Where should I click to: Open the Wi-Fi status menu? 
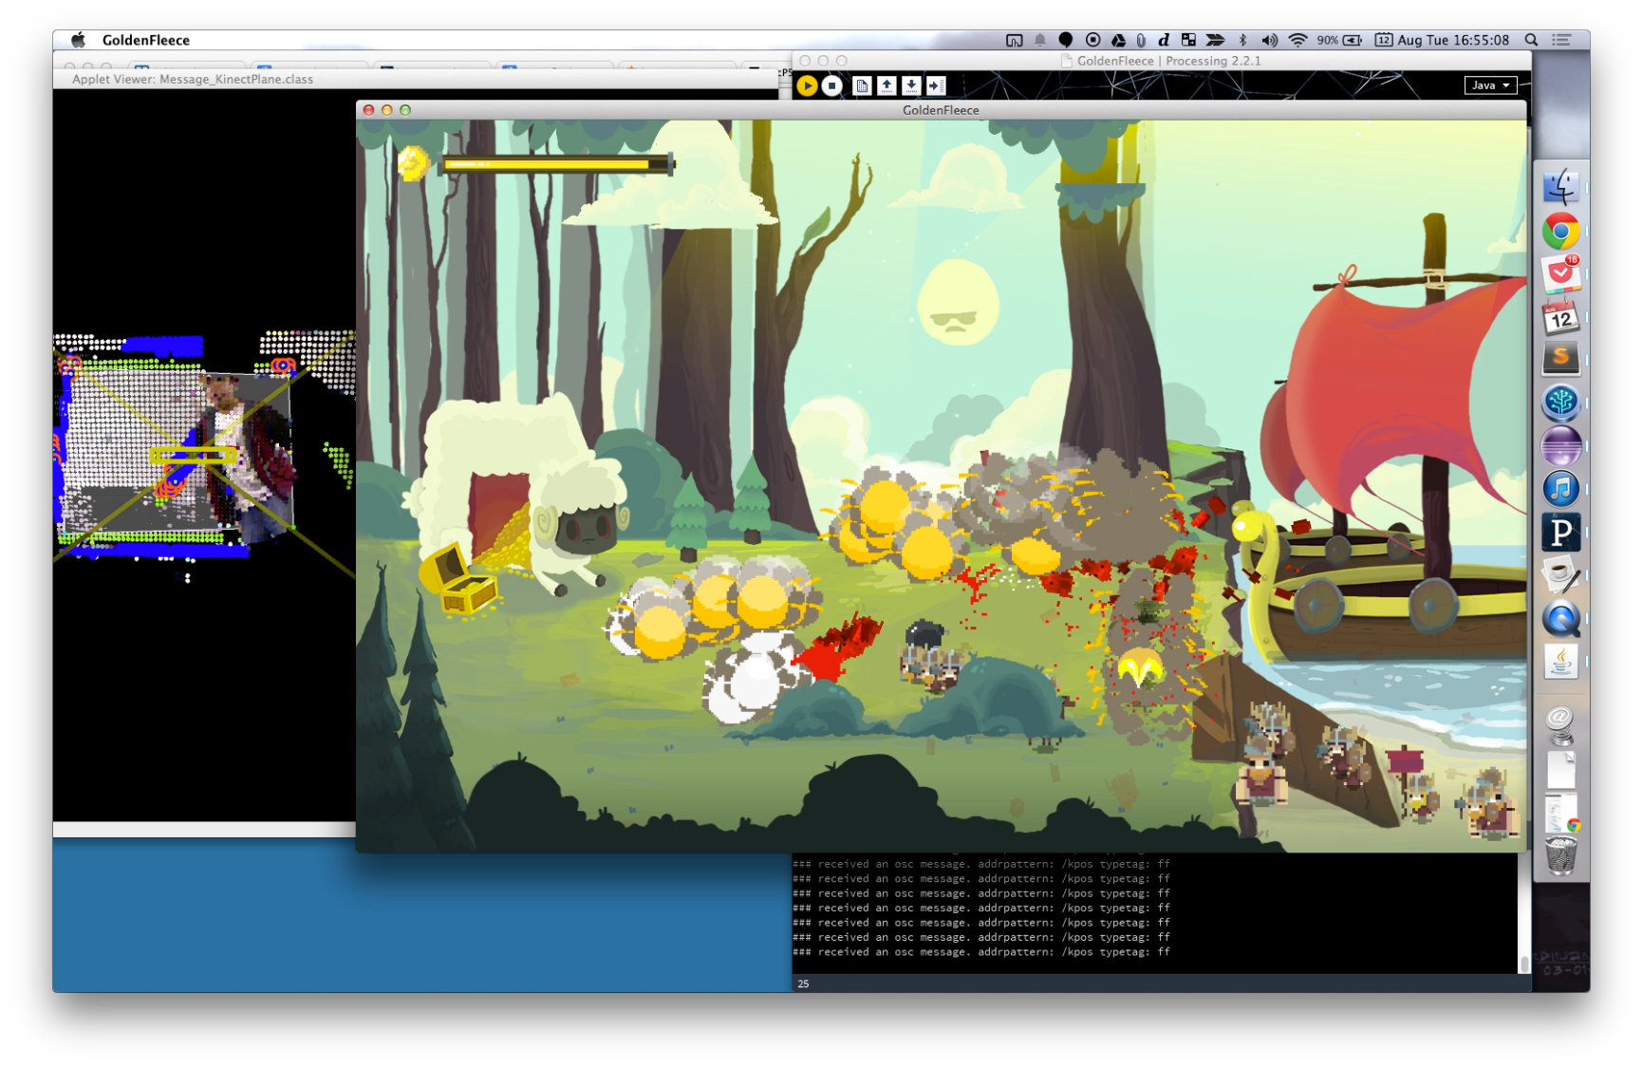pyautogui.click(x=1298, y=40)
